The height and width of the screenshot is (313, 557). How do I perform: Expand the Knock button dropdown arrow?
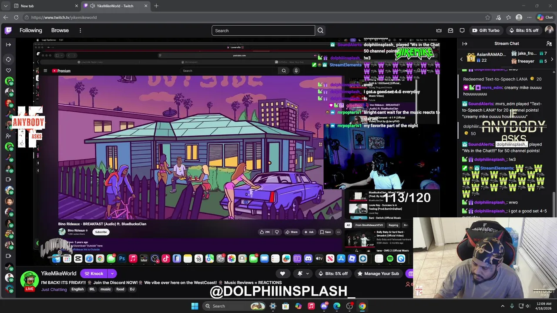click(x=112, y=273)
